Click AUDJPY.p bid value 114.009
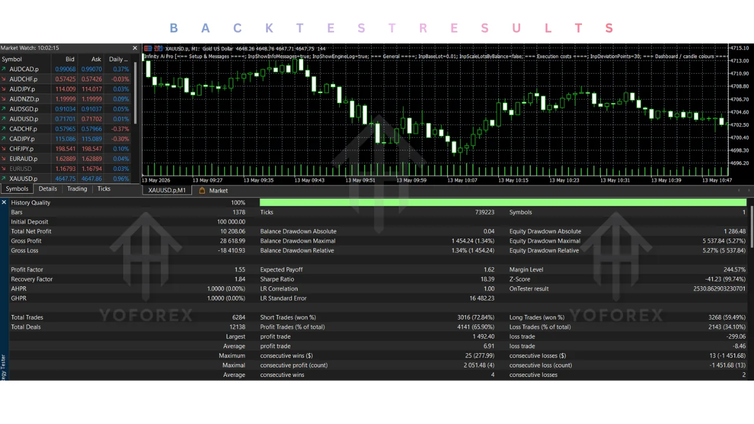 [65, 89]
